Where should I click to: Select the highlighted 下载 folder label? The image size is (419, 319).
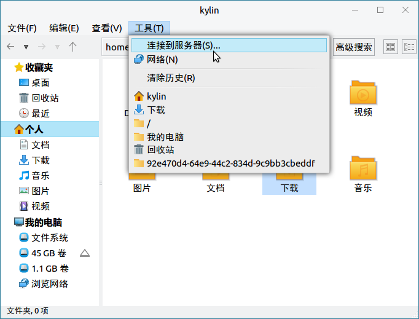(x=289, y=188)
